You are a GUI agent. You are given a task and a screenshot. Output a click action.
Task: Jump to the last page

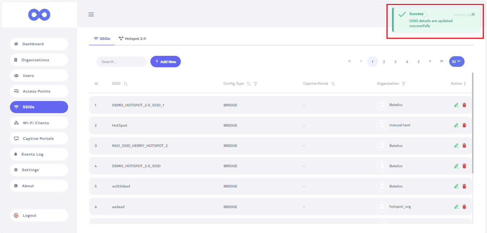442,61
